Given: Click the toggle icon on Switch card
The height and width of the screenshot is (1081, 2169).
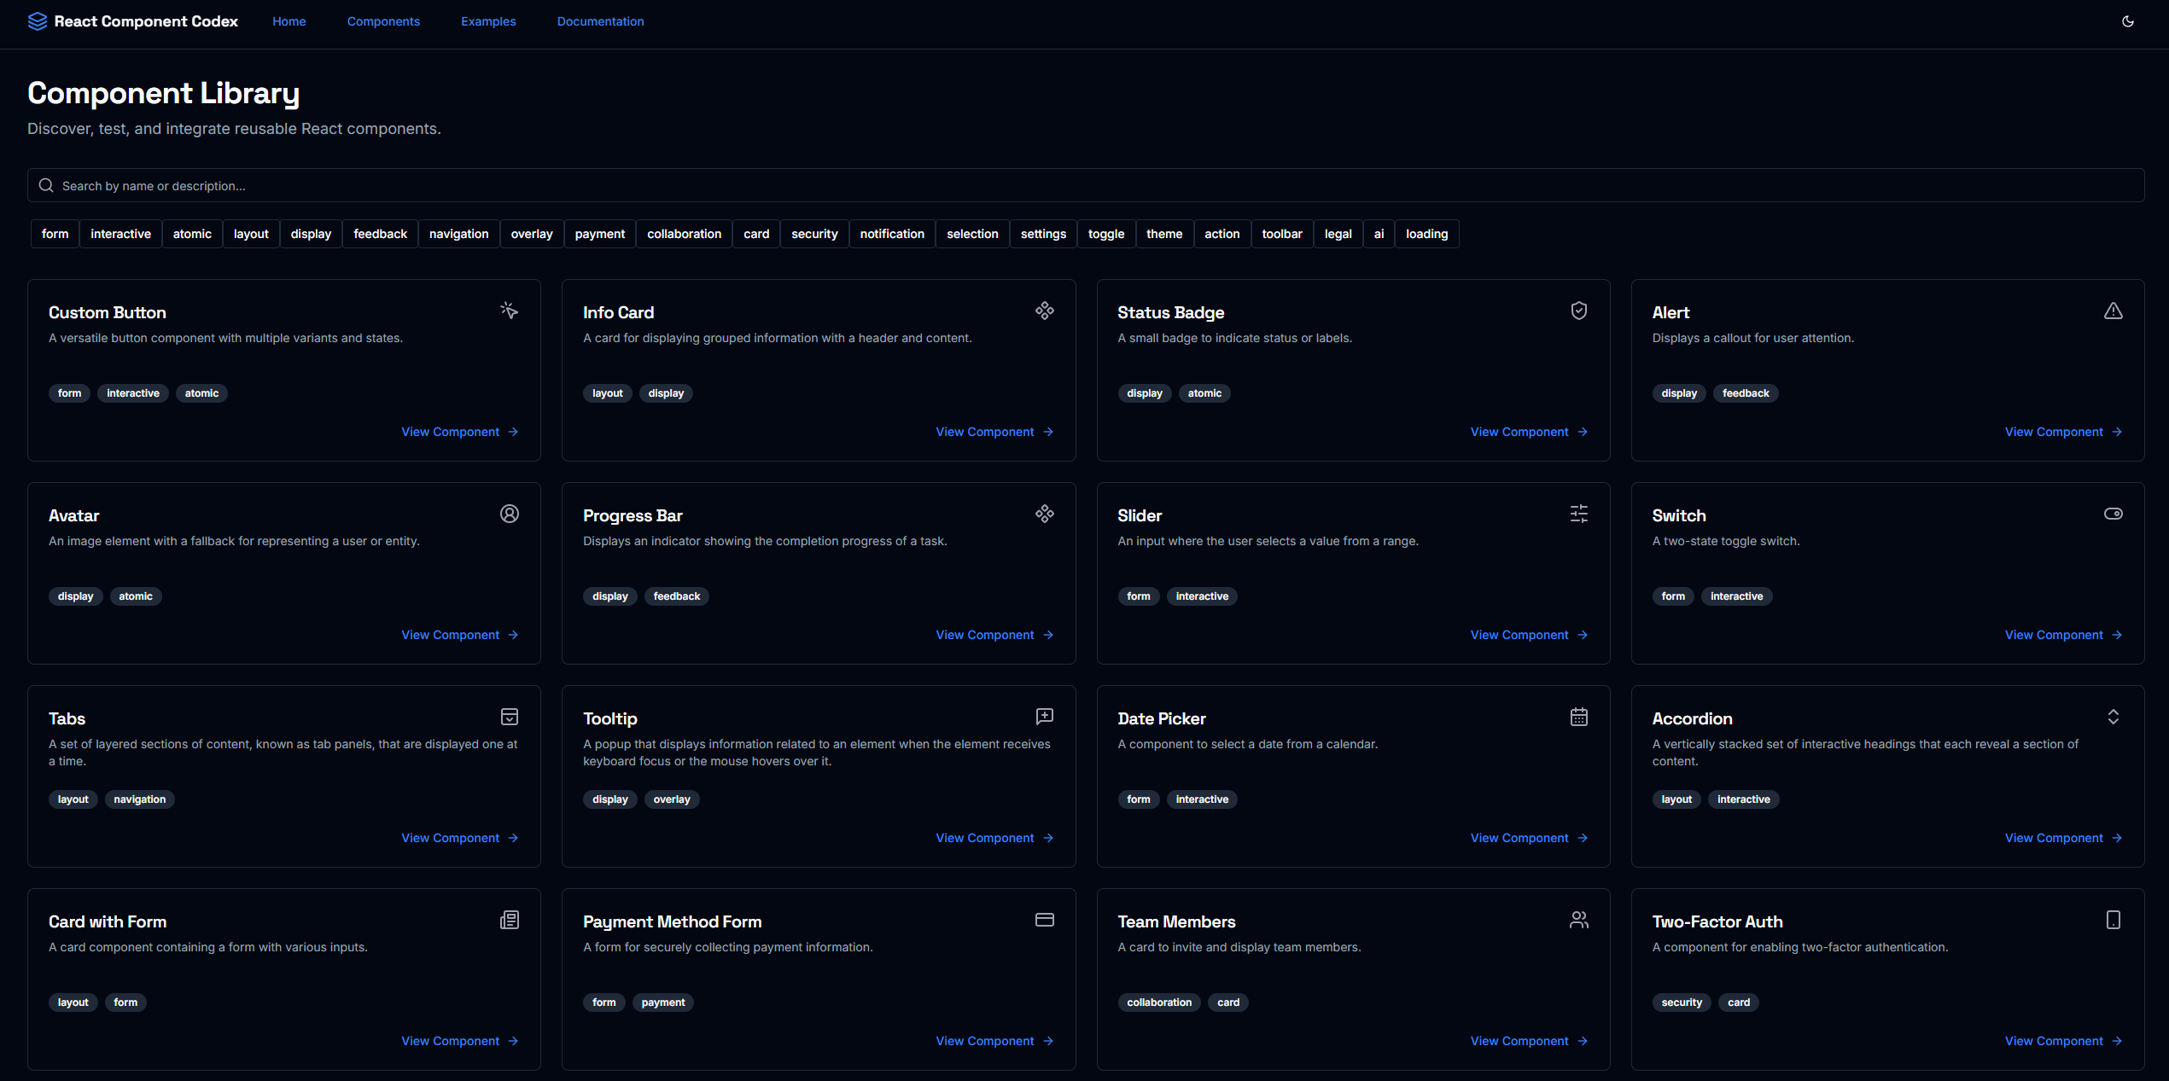Looking at the screenshot, I should point(2114,514).
